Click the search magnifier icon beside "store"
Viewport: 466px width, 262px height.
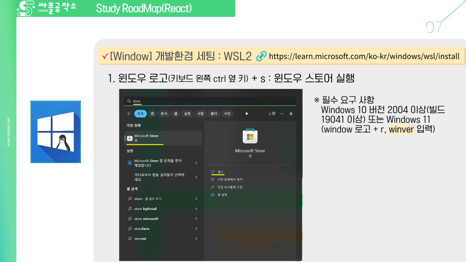pyautogui.click(x=129, y=101)
